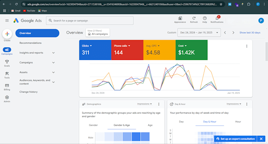The height and width of the screenshot is (144, 268).
Task: Open the main hamburger menu
Action: click(7, 21)
